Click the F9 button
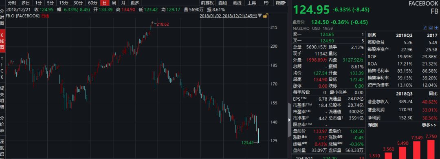The image size is (440, 159). (x=266, y=3)
